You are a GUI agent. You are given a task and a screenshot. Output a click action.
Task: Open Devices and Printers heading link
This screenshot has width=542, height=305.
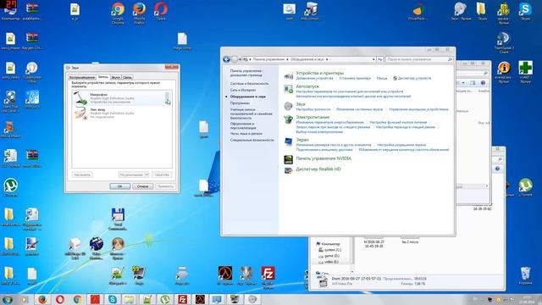[320, 74]
